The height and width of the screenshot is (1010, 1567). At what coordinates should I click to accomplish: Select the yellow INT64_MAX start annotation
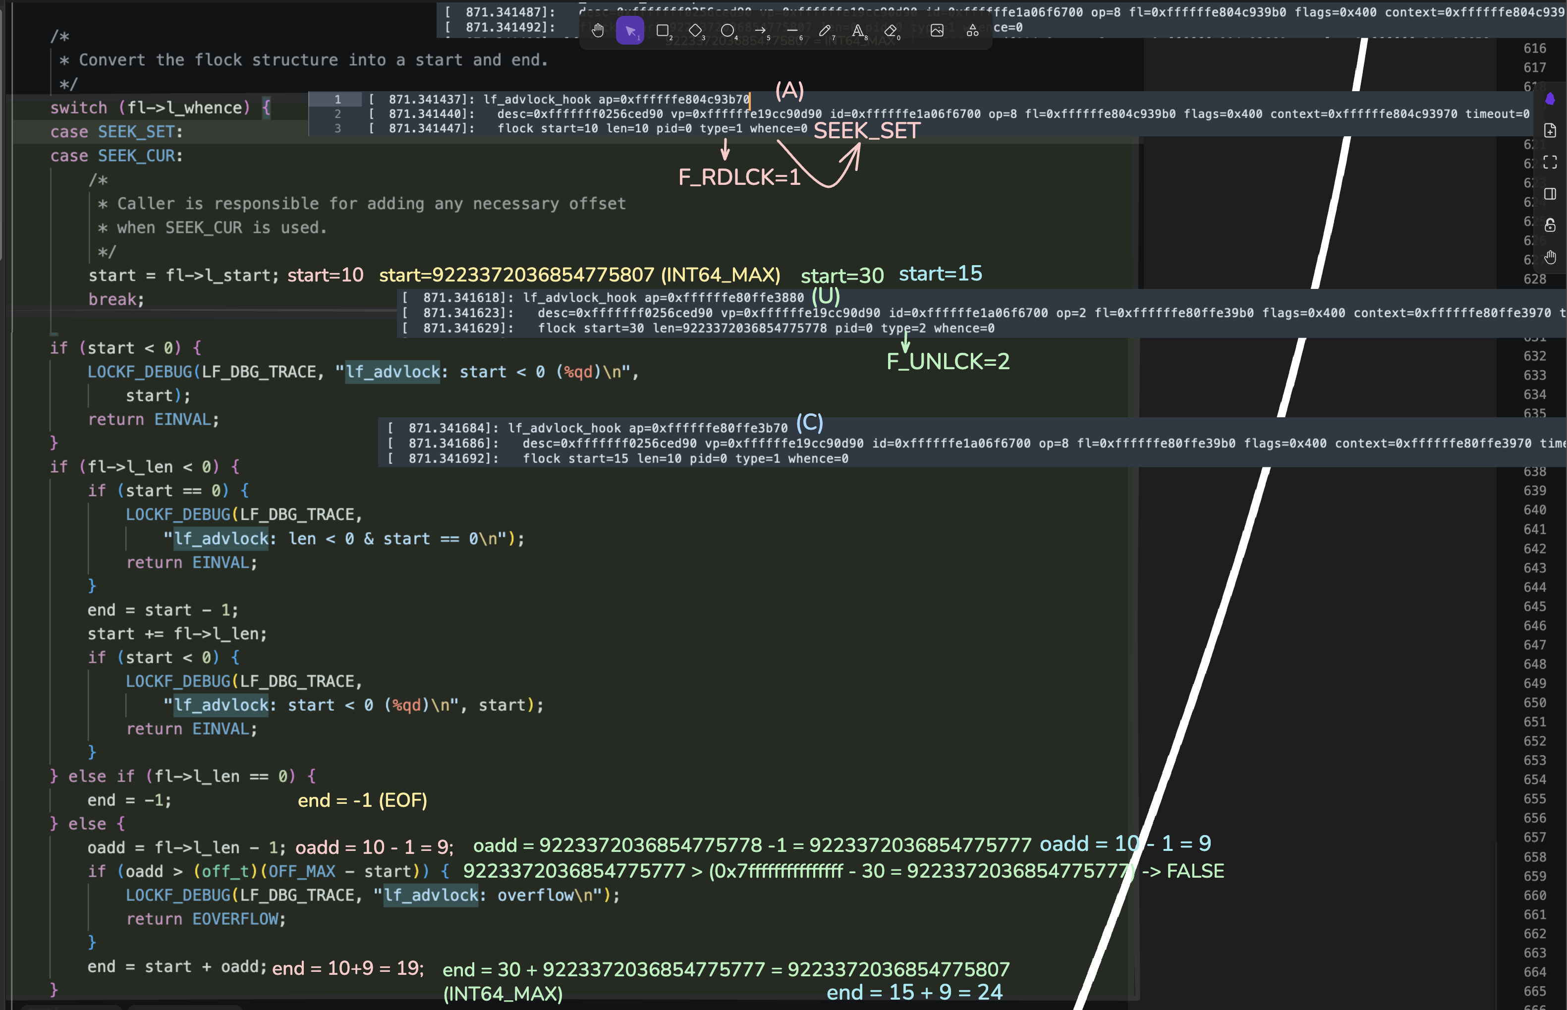[x=580, y=275]
